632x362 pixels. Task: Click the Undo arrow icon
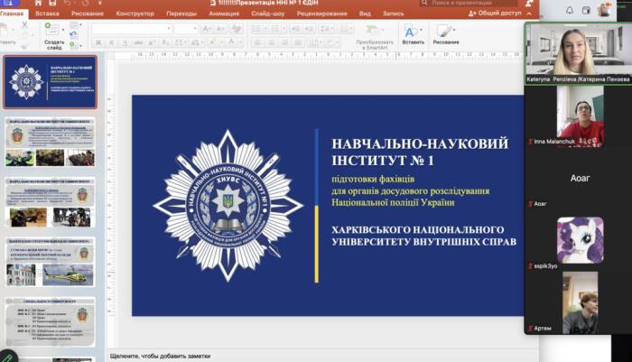pyautogui.click(x=68, y=4)
